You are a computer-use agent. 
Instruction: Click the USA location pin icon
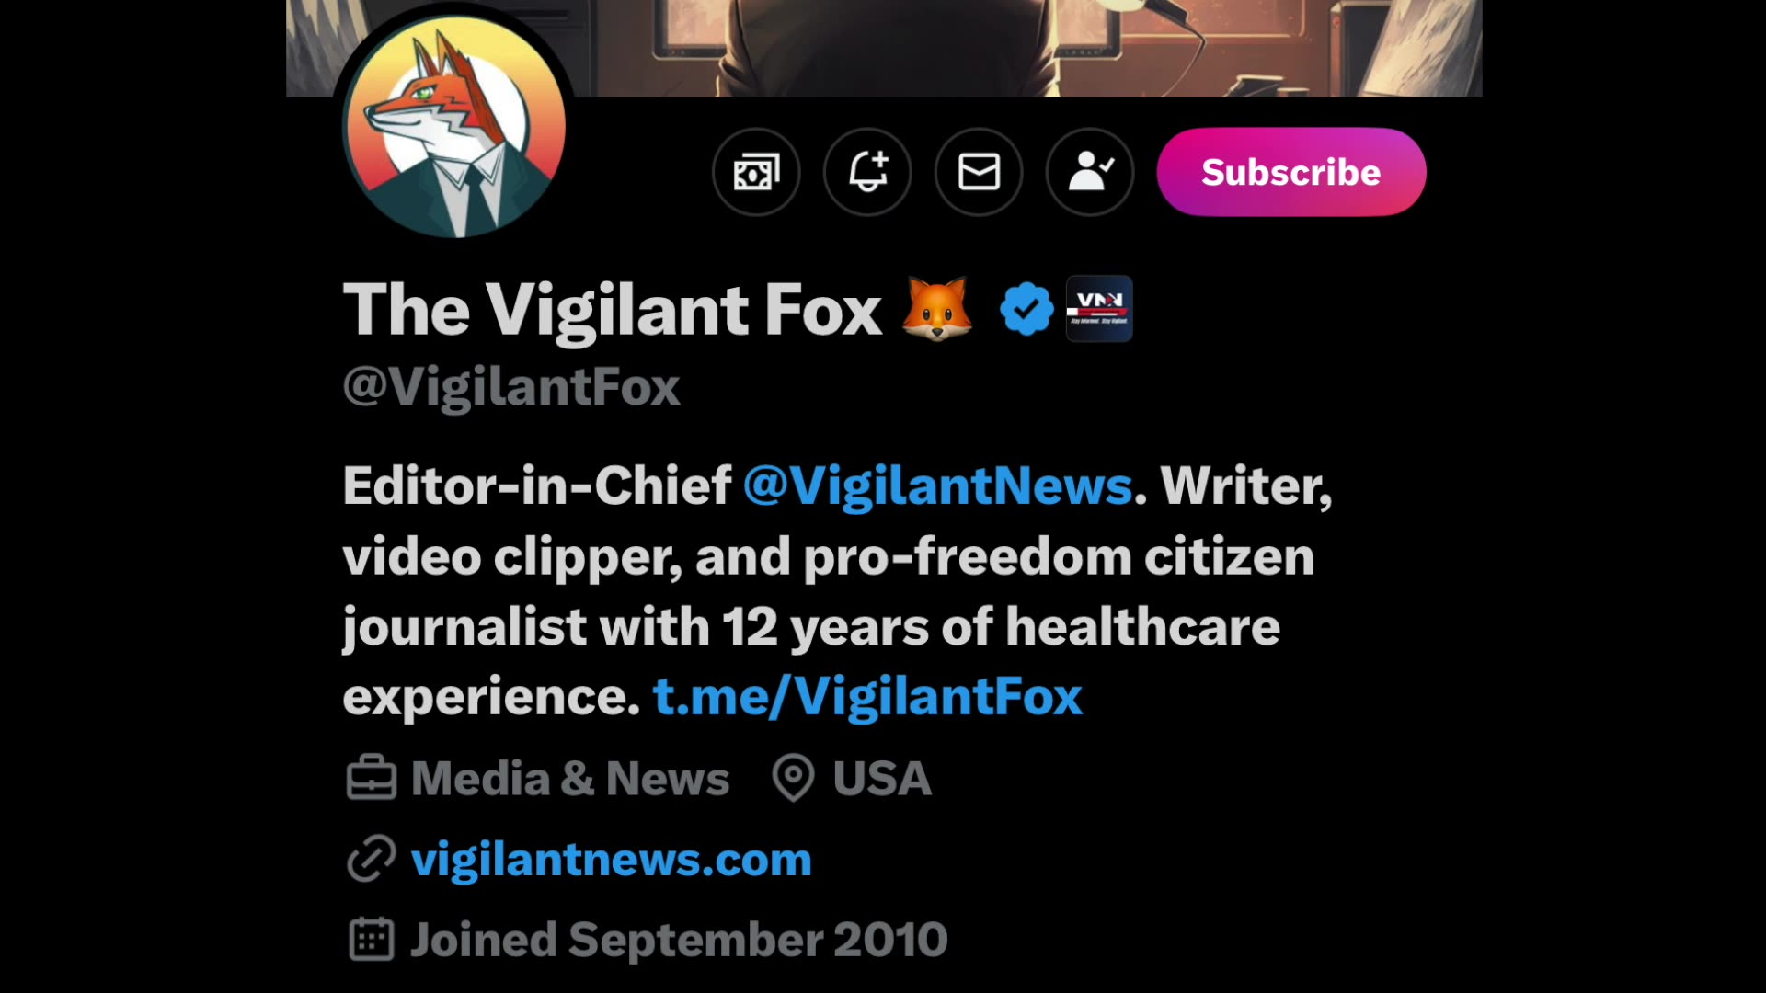[793, 779]
